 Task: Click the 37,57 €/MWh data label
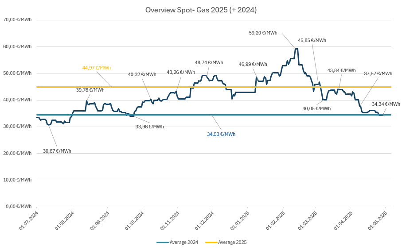[x=378, y=73]
